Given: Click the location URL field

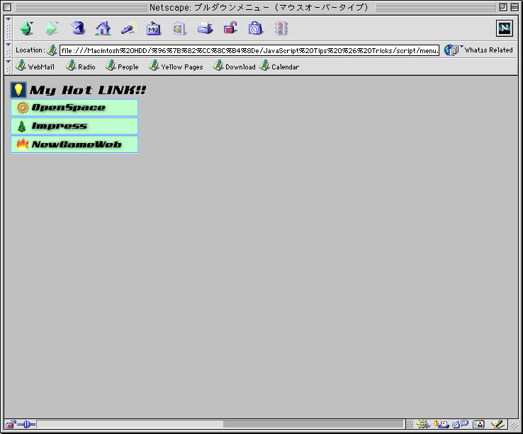Looking at the screenshot, I should click(x=249, y=50).
